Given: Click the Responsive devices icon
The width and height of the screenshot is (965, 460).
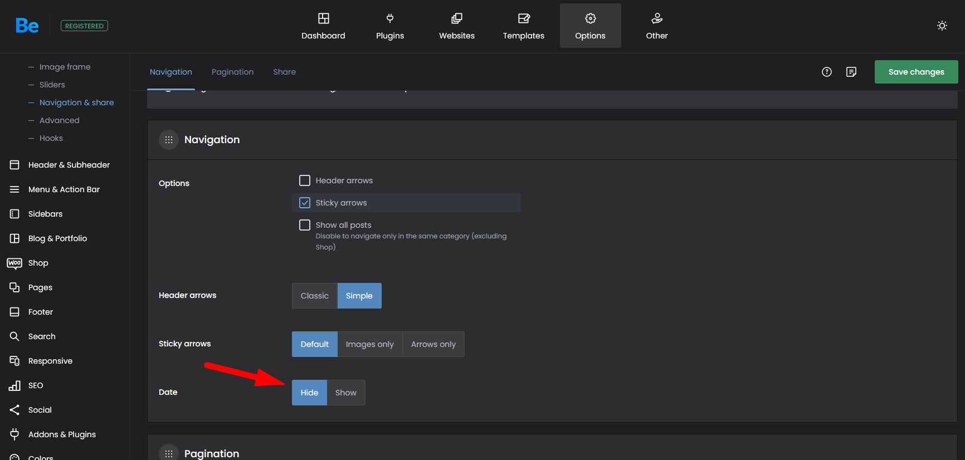Looking at the screenshot, I should coord(14,361).
